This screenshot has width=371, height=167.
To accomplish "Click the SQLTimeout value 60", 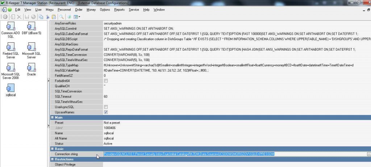I will click(105, 97).
